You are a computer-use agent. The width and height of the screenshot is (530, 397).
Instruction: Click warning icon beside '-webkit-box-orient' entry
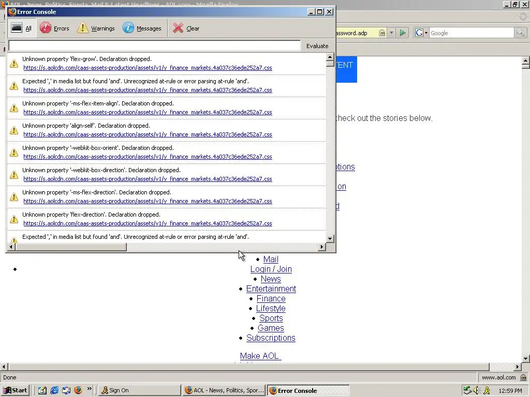(x=14, y=152)
